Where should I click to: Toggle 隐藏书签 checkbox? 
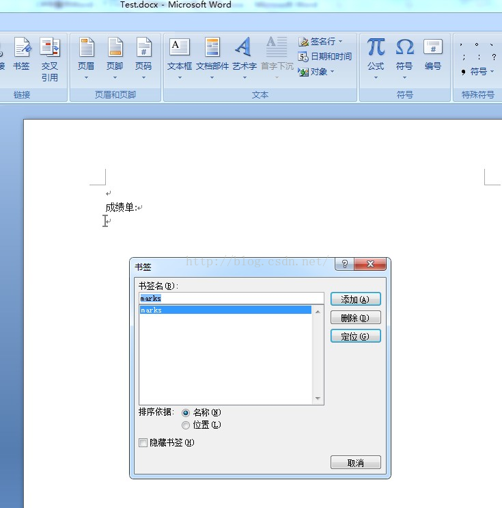point(143,442)
